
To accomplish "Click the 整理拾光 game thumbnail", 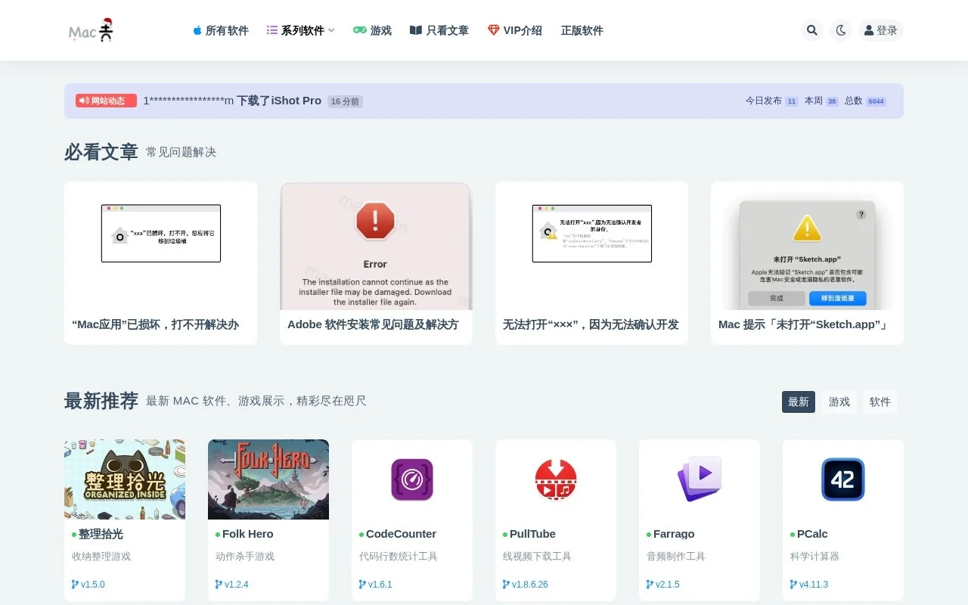I will point(125,479).
